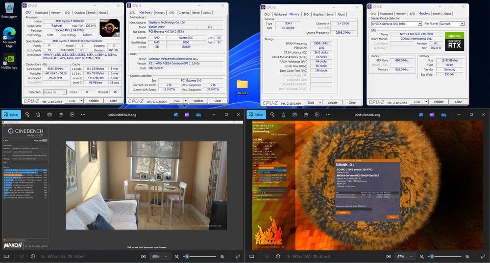The height and width of the screenshot is (263, 490).
Task: Enter fullscreen for the FURMARK photo
Action: click(483, 257)
